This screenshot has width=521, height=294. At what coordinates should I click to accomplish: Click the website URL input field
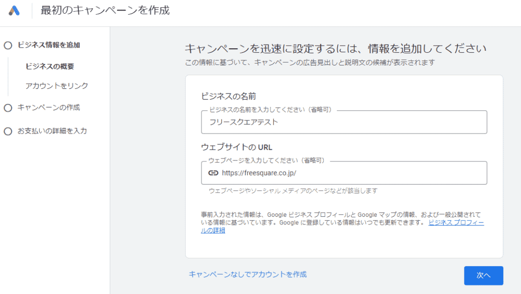click(x=351, y=173)
